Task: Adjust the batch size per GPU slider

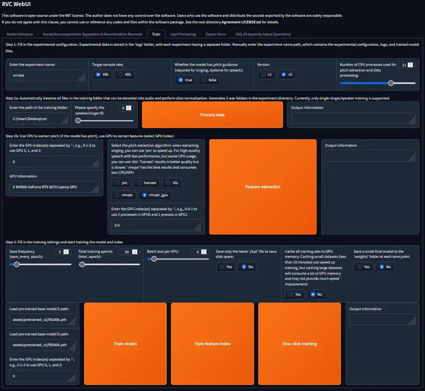Action: click(153, 258)
